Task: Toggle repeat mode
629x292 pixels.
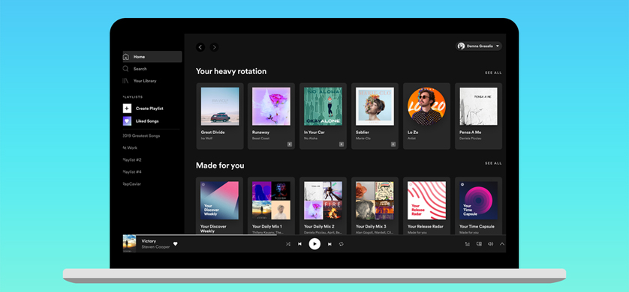Action: coord(341,244)
